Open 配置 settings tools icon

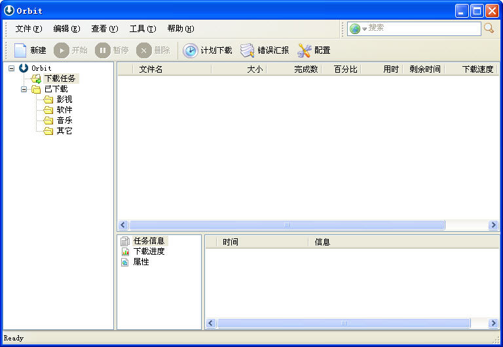pyautogui.click(x=304, y=50)
